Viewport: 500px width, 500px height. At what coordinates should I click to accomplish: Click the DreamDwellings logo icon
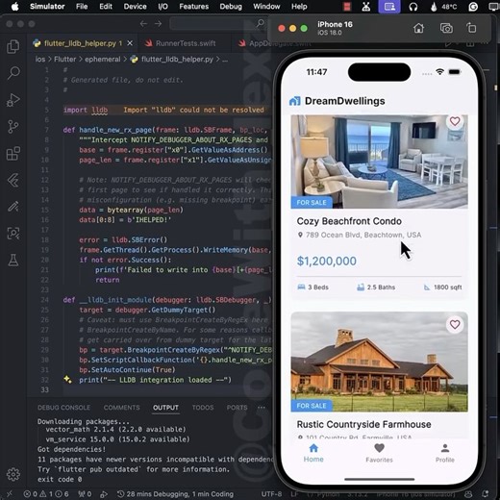coord(294,101)
